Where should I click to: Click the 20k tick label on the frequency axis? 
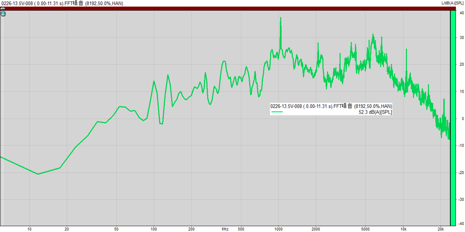pyautogui.click(x=441, y=229)
